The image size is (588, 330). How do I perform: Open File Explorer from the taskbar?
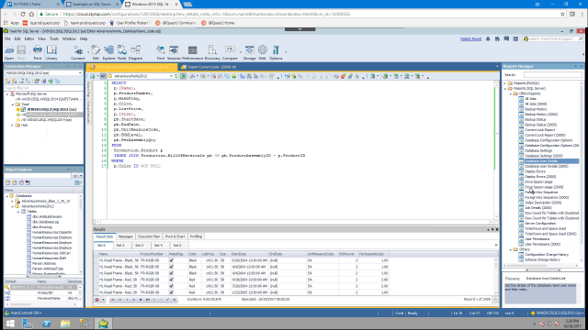click(65, 324)
